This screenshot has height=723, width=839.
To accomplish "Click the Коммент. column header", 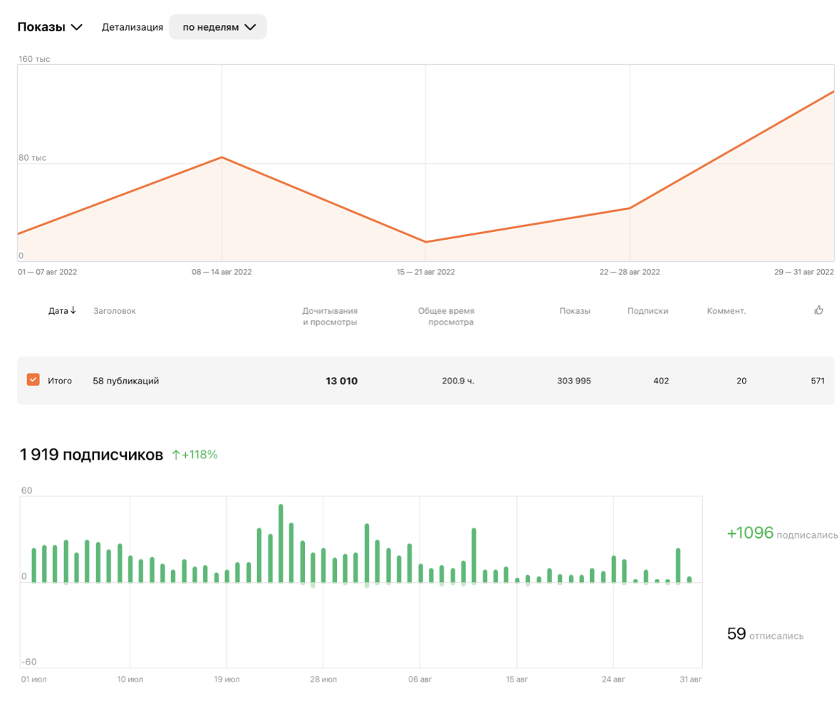I will pyautogui.click(x=726, y=311).
